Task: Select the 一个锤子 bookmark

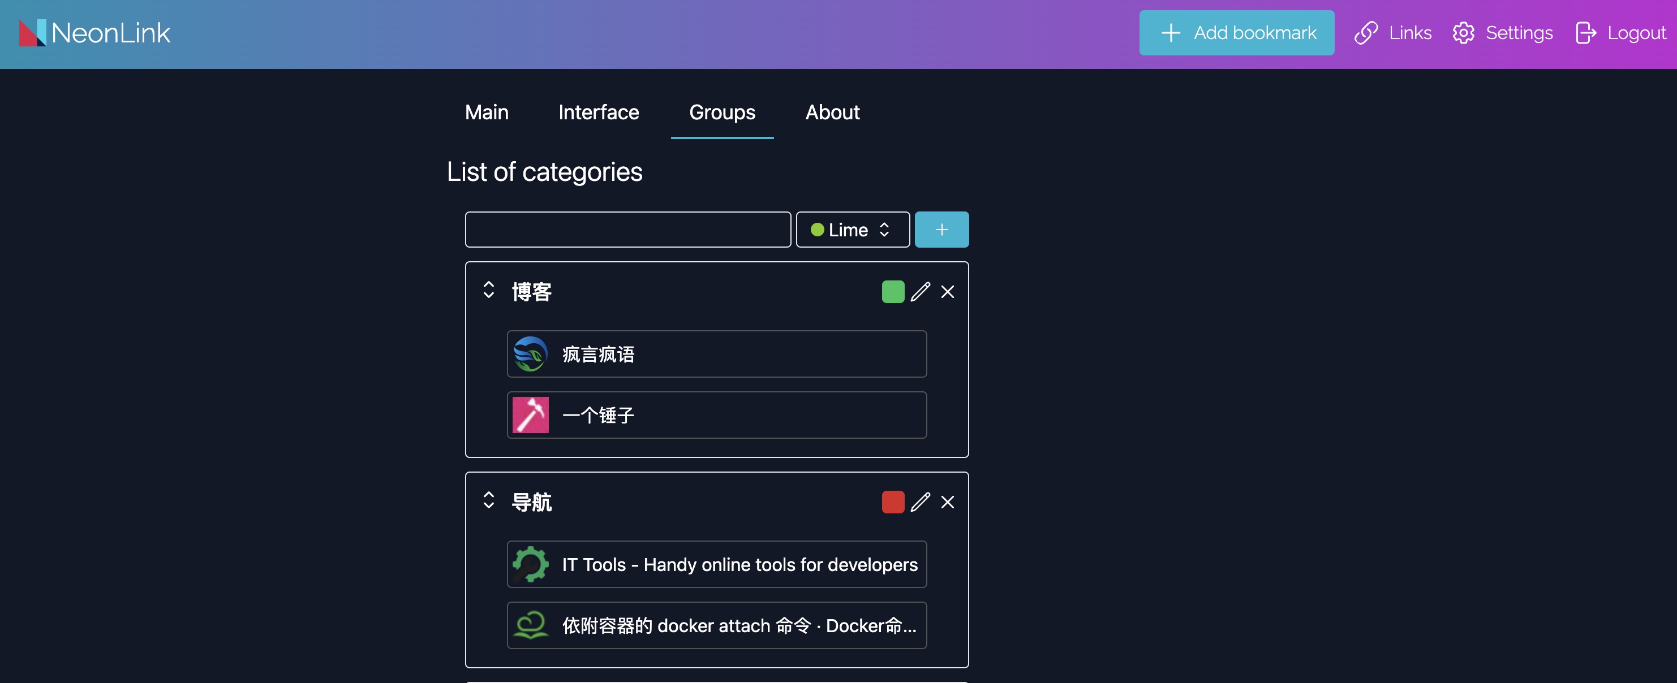Action: (x=716, y=415)
